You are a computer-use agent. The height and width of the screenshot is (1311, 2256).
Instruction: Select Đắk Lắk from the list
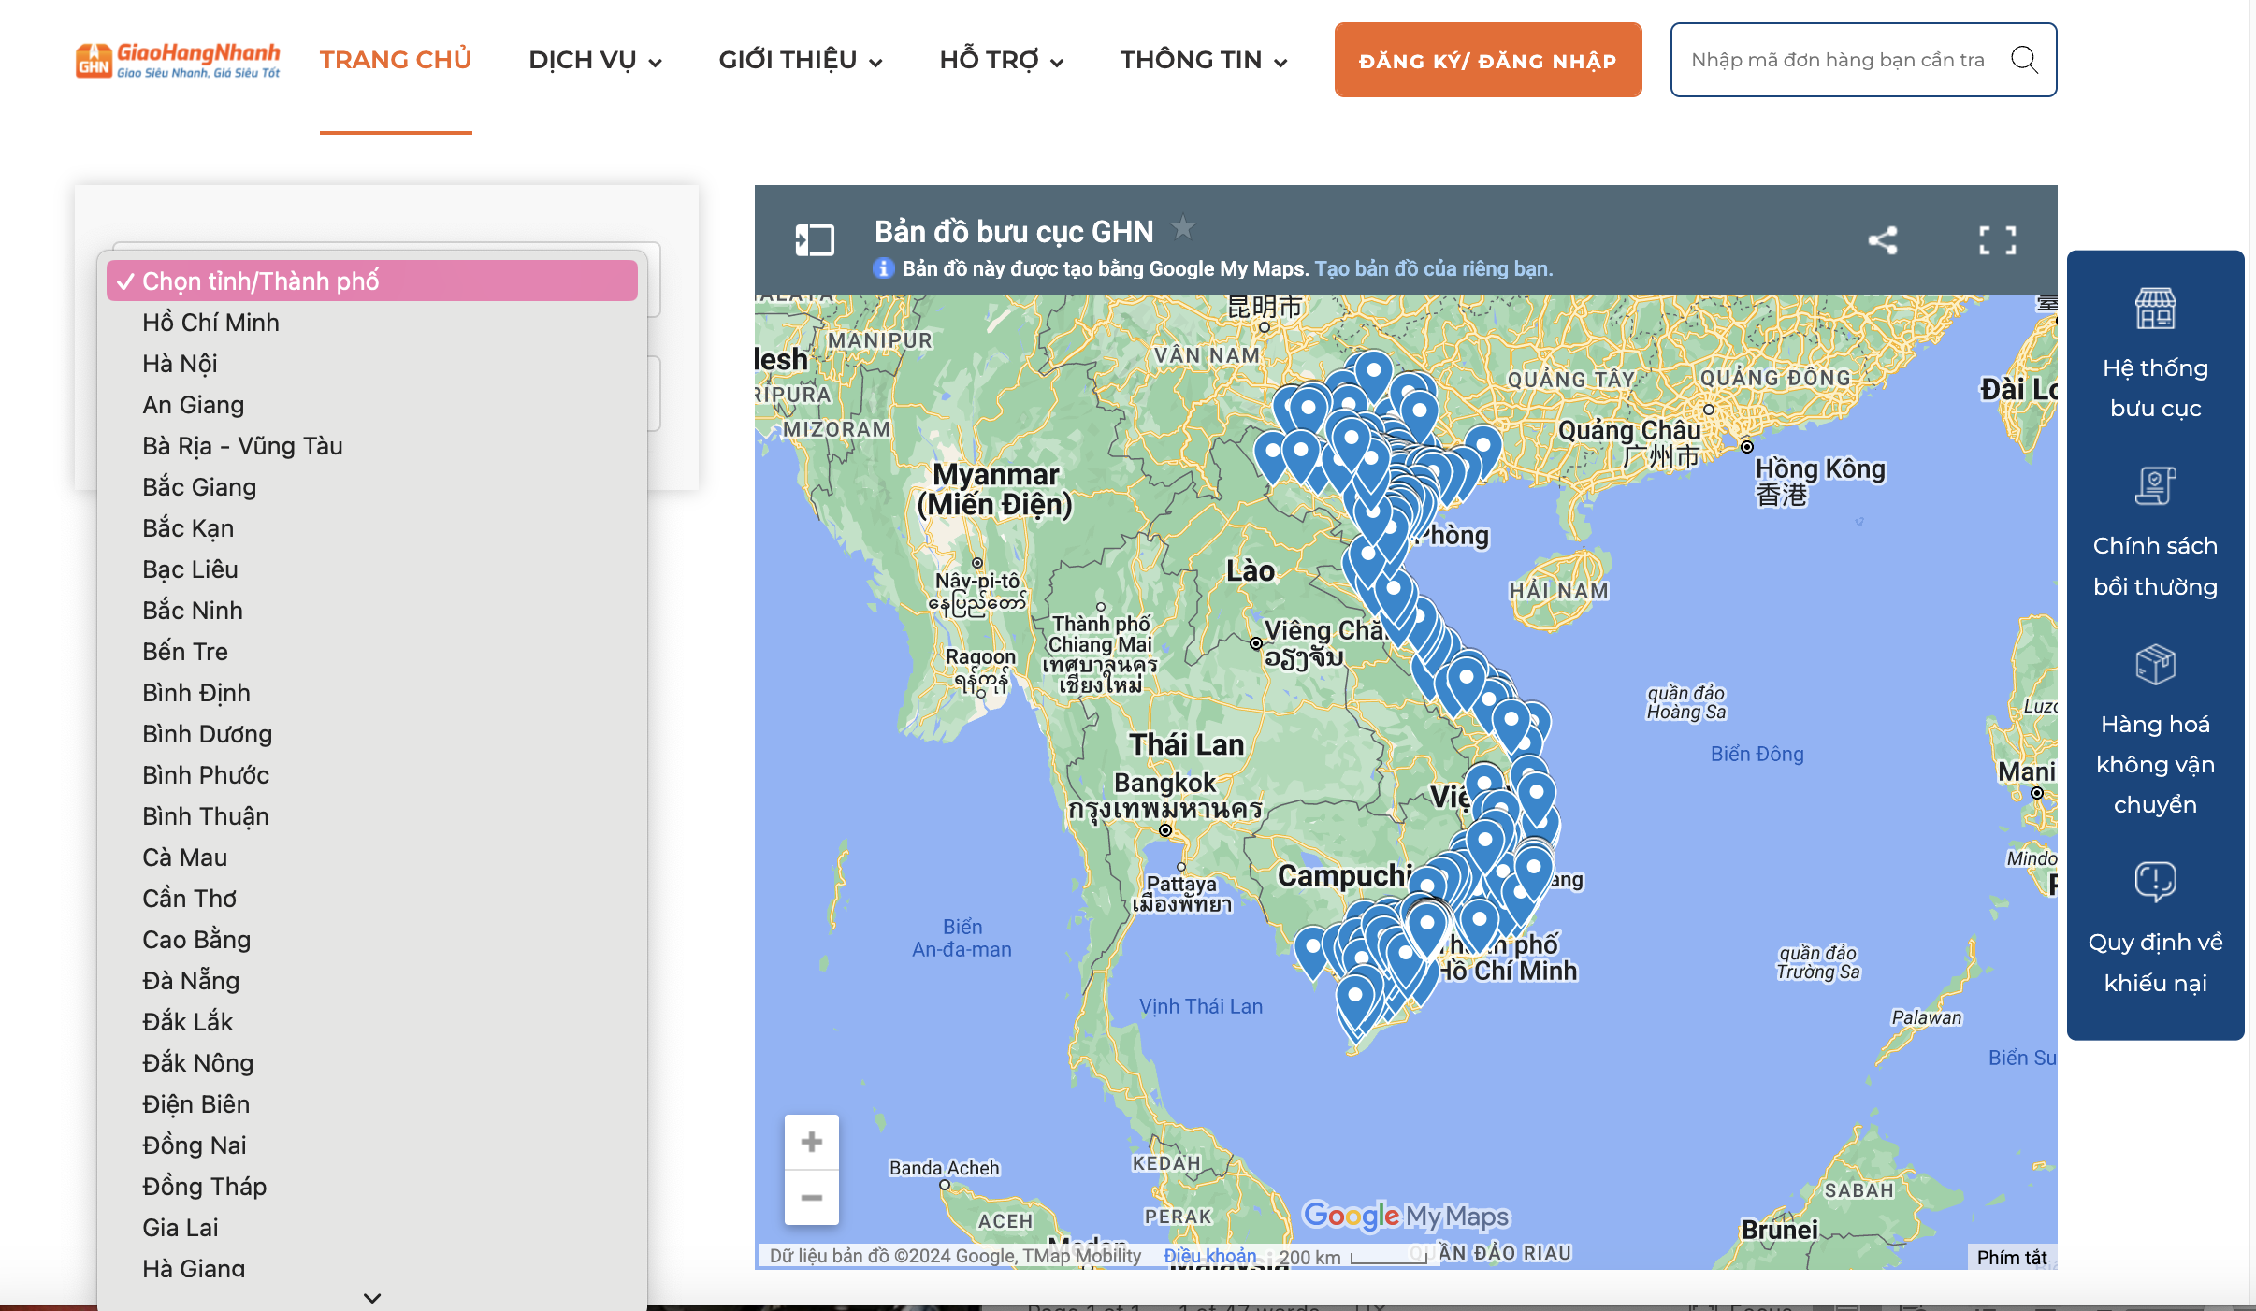pos(372,1022)
